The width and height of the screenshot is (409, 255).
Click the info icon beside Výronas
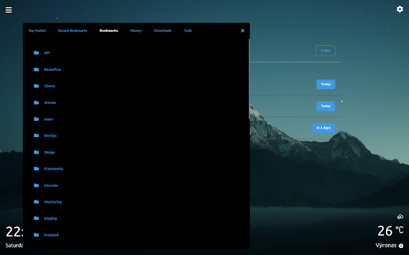[x=401, y=245]
